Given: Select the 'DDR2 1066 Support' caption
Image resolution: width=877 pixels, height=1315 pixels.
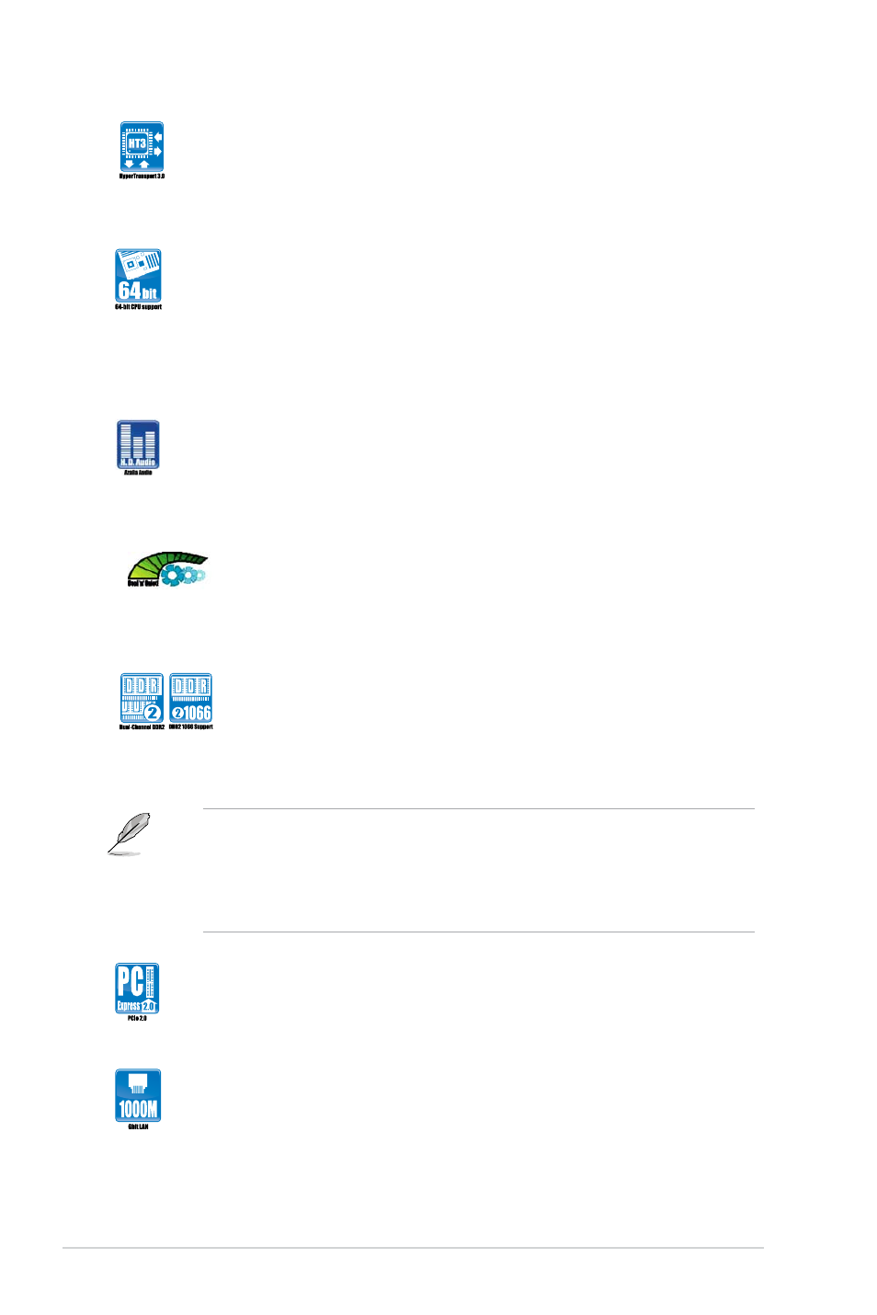Looking at the screenshot, I should [x=190, y=727].
